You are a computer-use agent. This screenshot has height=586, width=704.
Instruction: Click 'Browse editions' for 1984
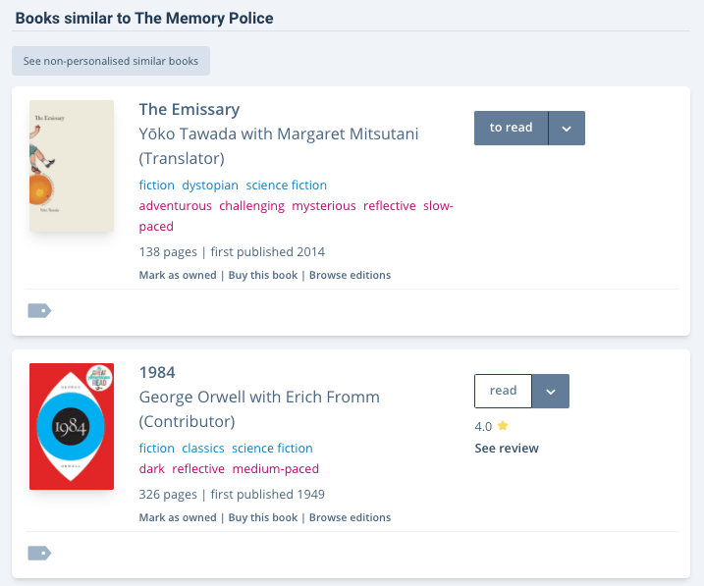tap(350, 517)
